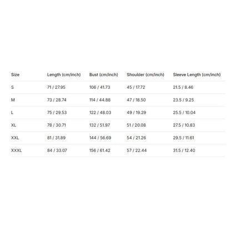Image resolution: width=231 pixels, height=231 pixels.
Task: Select the 45 / 17.72 shoulder cell
Action: [x=136, y=87]
